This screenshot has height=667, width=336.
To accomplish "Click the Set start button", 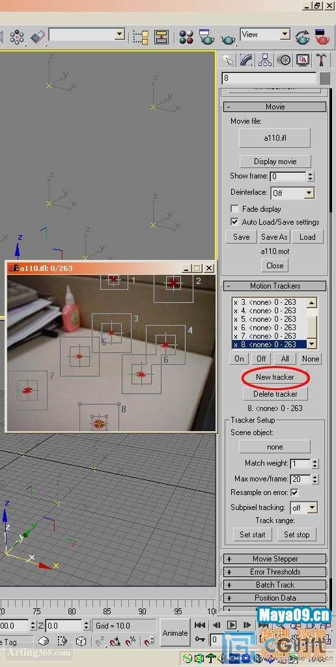I will point(253,535).
